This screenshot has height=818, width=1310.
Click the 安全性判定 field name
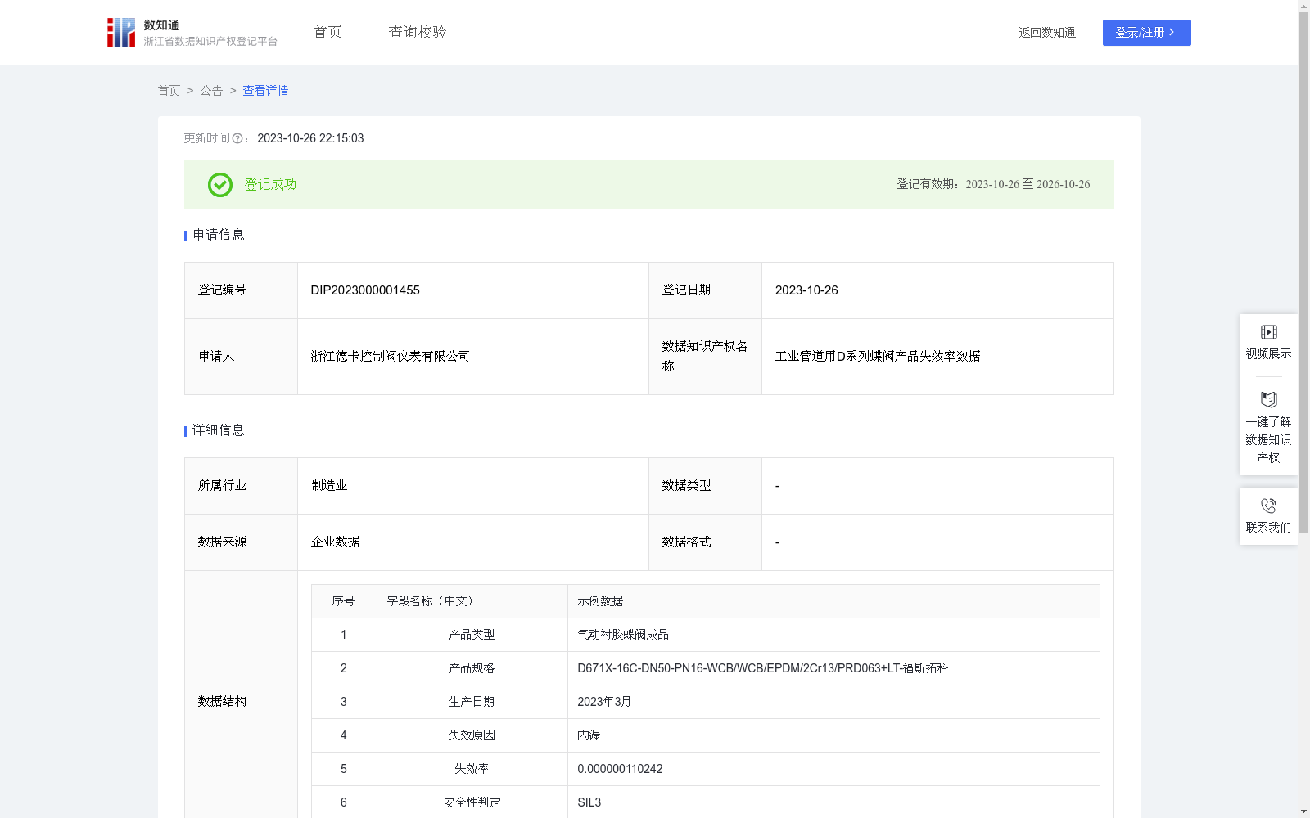(472, 802)
